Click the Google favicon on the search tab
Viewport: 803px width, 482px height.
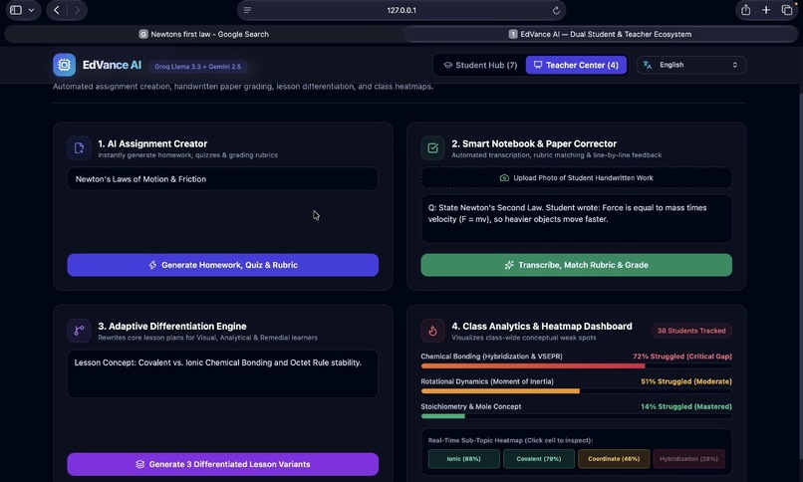tap(143, 34)
